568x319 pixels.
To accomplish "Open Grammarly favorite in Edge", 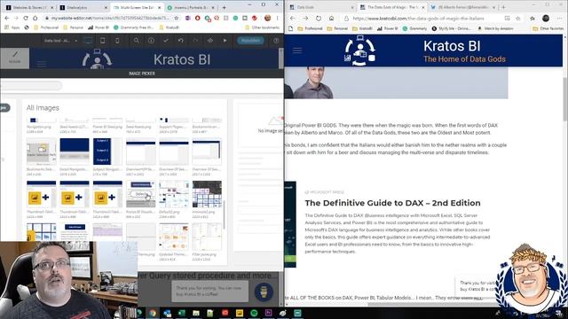I will point(415,28).
